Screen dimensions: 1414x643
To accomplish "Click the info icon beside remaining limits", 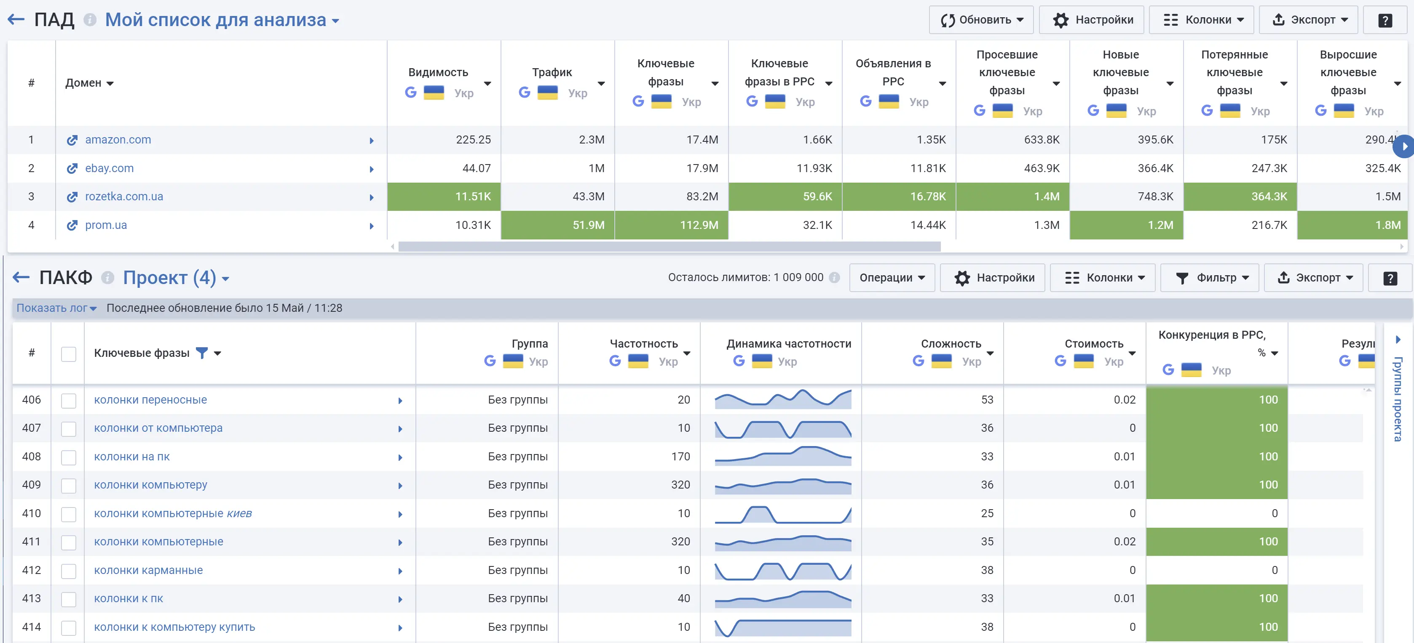I will [x=834, y=277].
